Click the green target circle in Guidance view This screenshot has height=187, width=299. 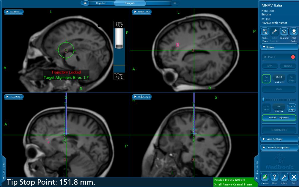coord(66,50)
